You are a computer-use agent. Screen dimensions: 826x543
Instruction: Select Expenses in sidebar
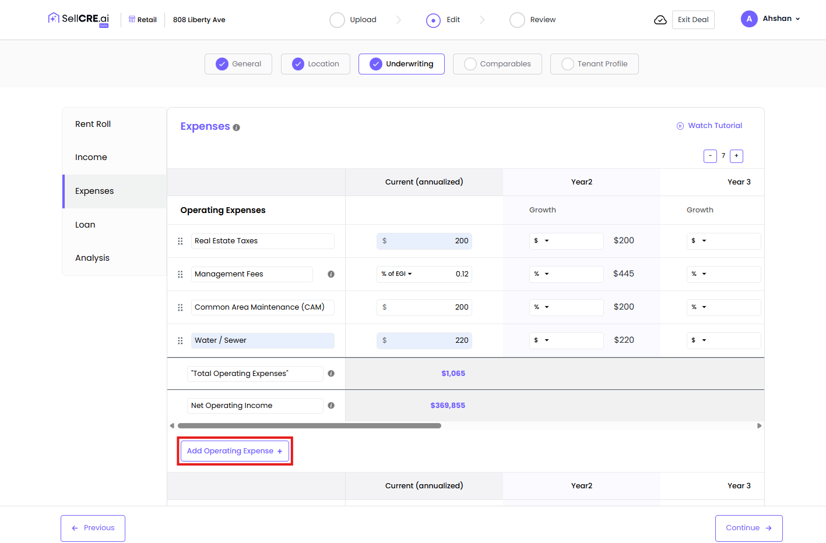(x=115, y=191)
